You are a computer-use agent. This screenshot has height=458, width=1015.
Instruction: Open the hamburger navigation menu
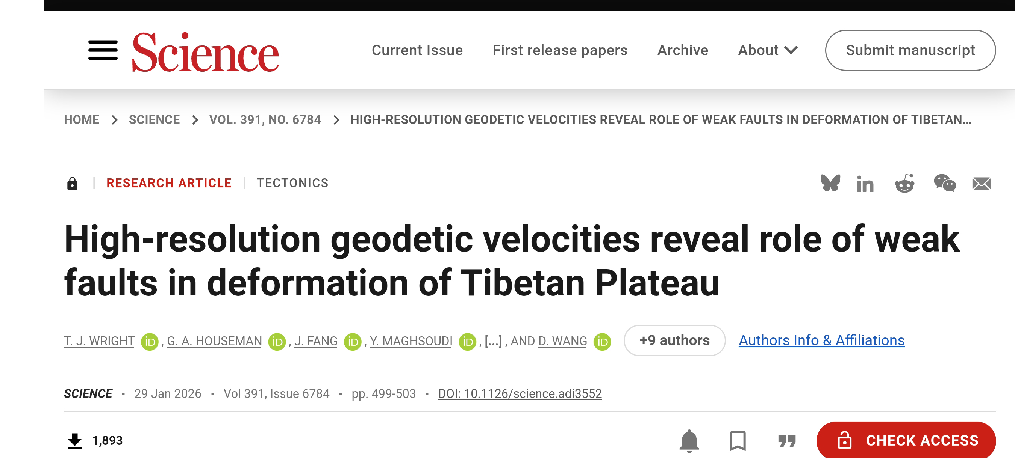tap(103, 50)
